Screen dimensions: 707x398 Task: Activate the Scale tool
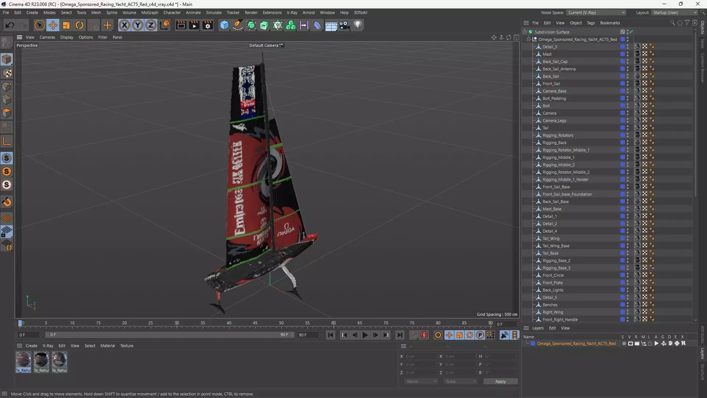(x=66, y=25)
